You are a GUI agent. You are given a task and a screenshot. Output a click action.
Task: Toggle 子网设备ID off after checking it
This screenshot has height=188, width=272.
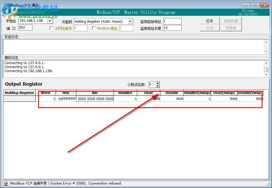point(51,28)
